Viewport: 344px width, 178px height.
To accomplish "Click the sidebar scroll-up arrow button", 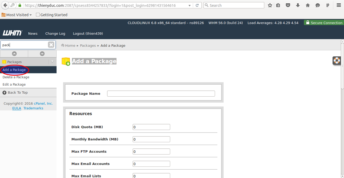I will (x=14, y=54).
